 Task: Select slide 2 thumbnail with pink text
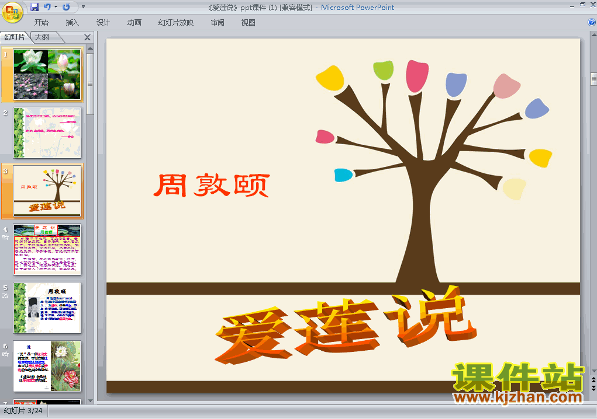[47, 132]
